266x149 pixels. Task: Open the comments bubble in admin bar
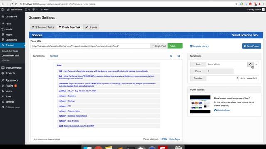[x=35, y=10]
